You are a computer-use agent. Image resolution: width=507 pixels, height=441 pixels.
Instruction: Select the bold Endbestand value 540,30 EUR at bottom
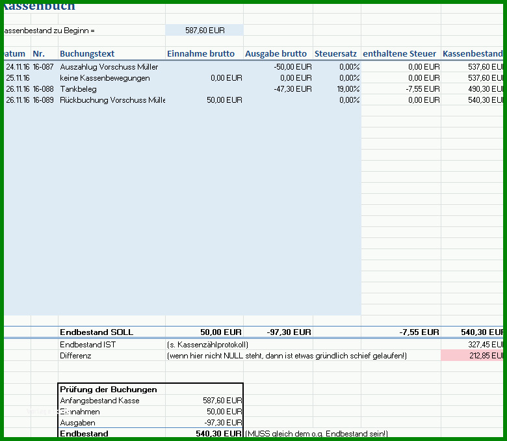coord(204,434)
